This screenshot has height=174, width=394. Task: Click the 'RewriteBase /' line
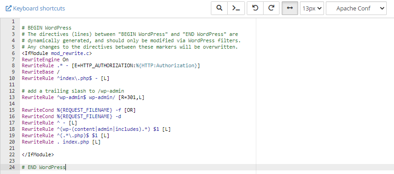click(x=41, y=72)
